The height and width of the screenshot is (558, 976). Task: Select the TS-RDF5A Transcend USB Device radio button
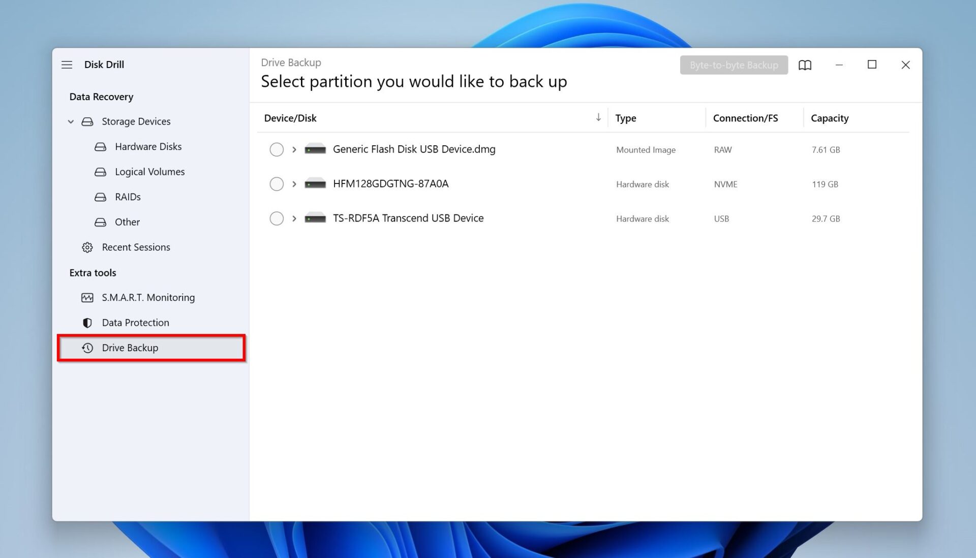277,219
